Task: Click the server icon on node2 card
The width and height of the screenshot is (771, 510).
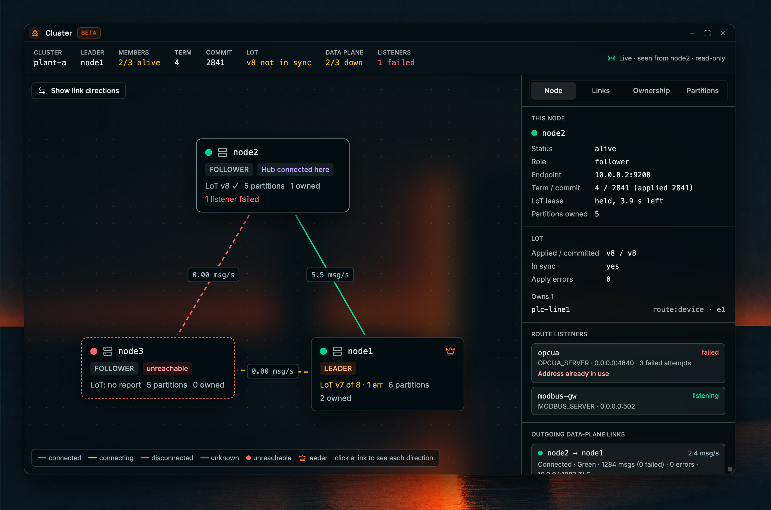Action: [222, 152]
